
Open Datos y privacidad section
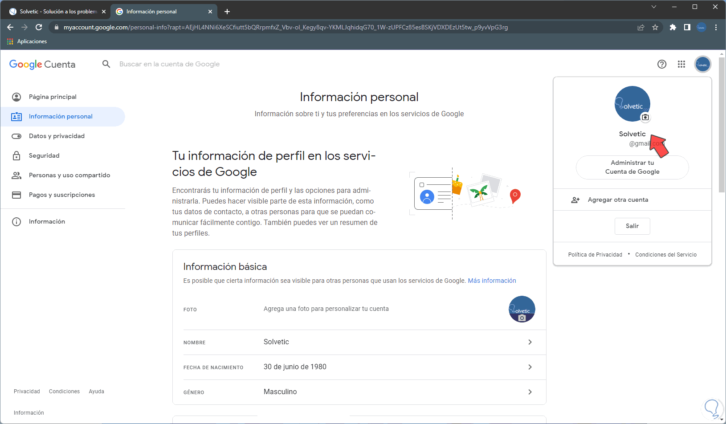[x=63, y=136]
